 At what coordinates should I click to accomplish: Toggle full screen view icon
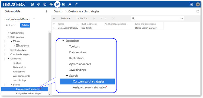tap(198, 11)
